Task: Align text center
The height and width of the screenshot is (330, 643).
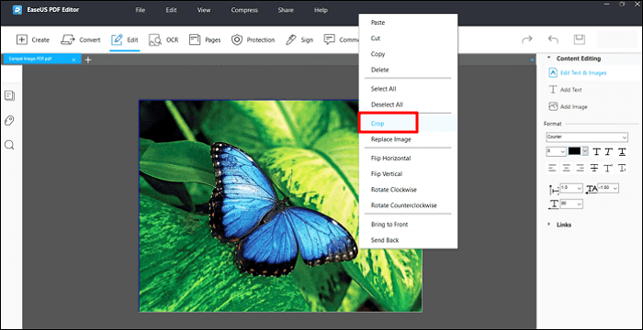Action: coord(567,168)
